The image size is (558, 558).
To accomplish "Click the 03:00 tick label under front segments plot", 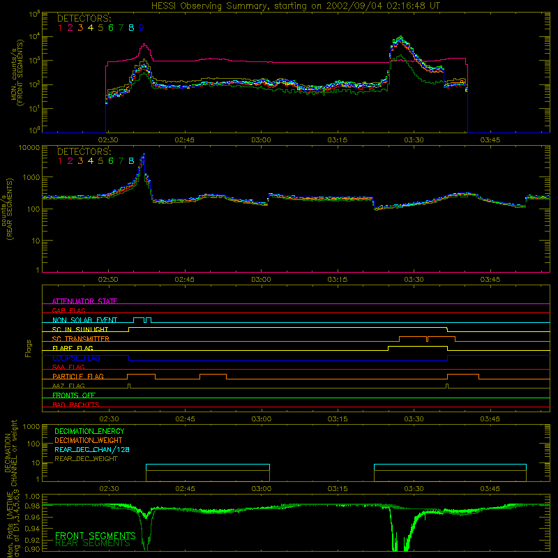I will tap(261, 140).
